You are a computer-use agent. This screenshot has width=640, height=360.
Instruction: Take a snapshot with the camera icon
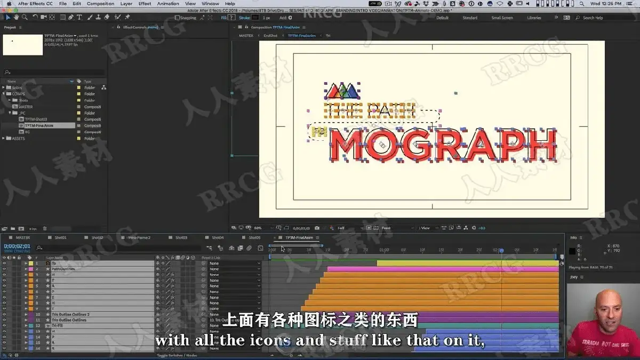pyautogui.click(x=317, y=228)
